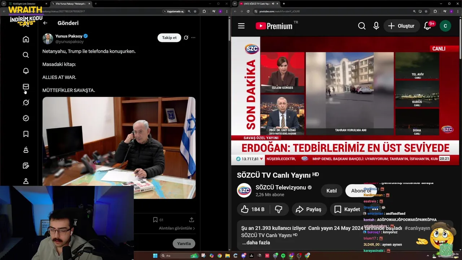Open the Communities icon in the X sidebar
The height and width of the screenshot is (260, 462).
(26, 150)
